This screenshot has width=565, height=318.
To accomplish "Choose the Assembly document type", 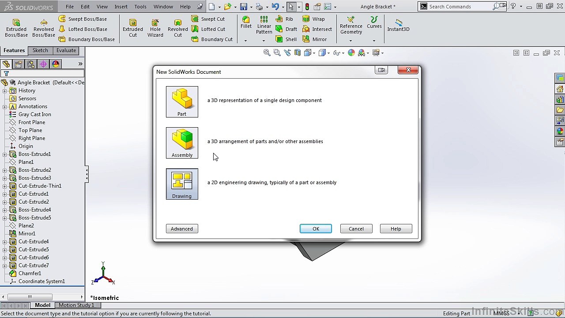I will (x=182, y=143).
